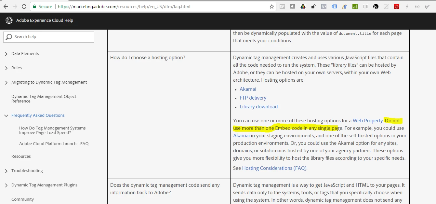Follow the FTP delivery link
This screenshot has height=204, width=436.
point(253,98)
